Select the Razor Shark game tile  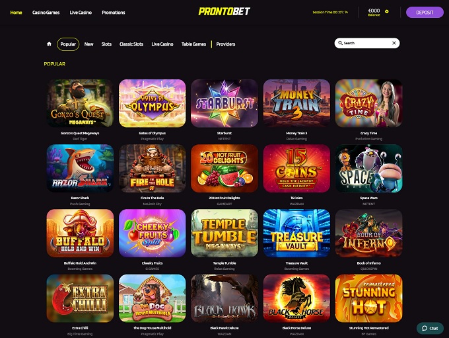80,168
